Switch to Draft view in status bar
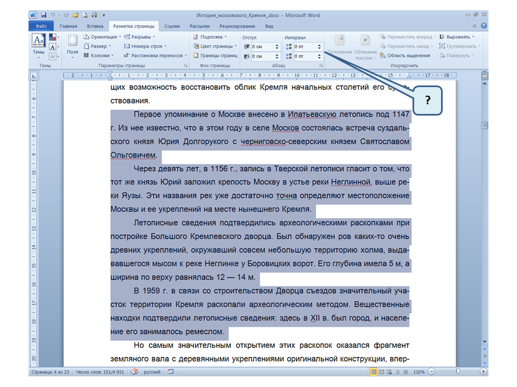517x387 pixels. (x=406, y=372)
